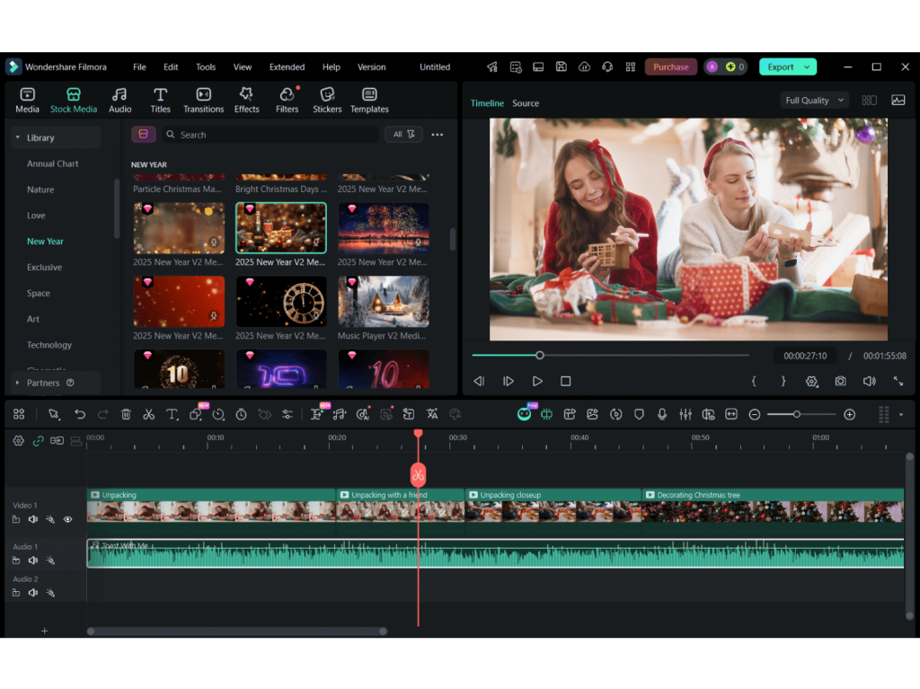Viewport: 920px width, 689px height.
Task: Click the microphone voiceover record icon
Action: (662, 414)
